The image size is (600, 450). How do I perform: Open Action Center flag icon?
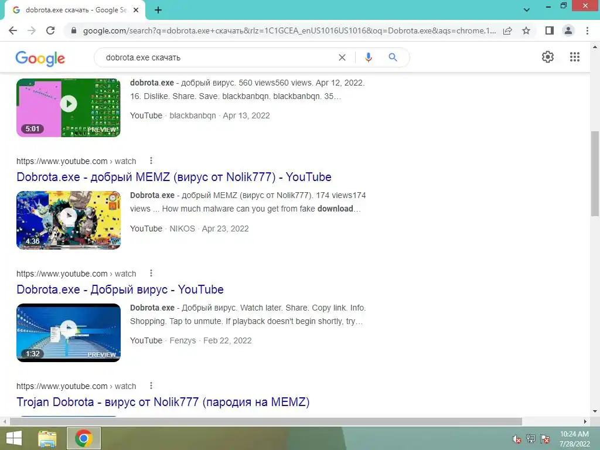(545, 439)
